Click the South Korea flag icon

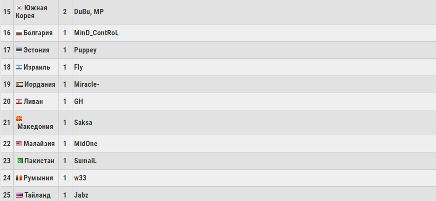(19, 8)
